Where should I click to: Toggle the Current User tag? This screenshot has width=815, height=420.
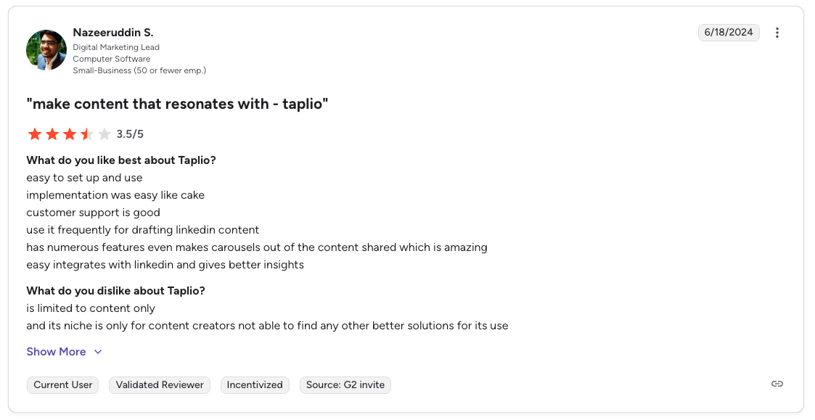tap(62, 385)
